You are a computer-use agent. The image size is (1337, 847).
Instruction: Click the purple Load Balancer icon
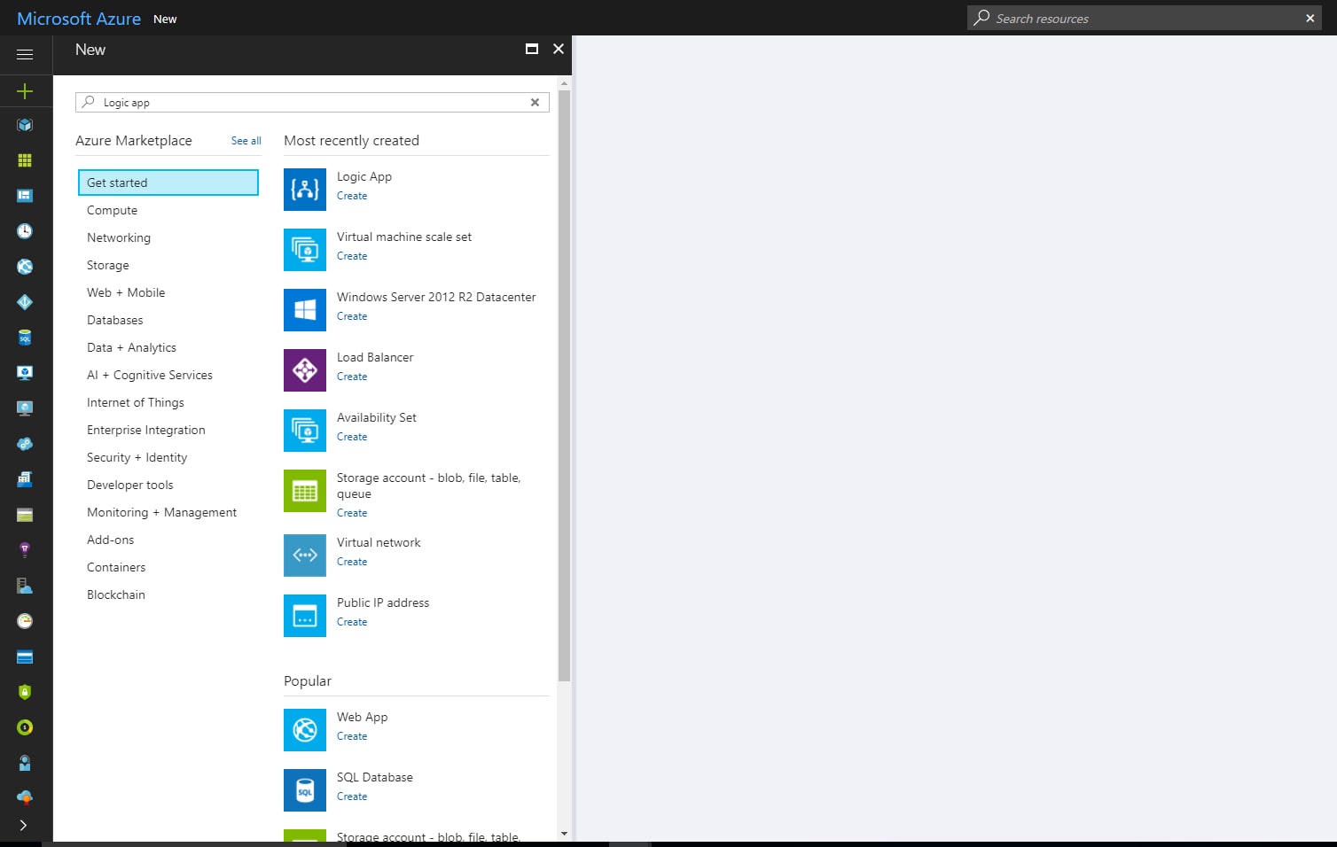305,370
